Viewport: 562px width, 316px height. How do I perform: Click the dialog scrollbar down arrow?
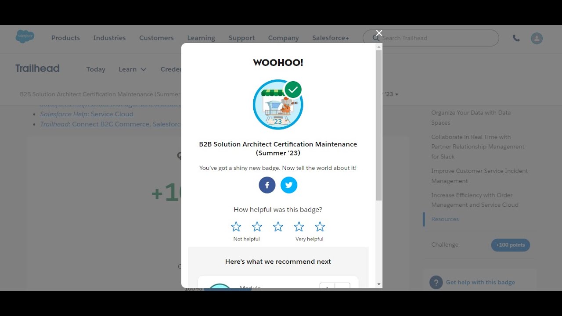point(379,284)
